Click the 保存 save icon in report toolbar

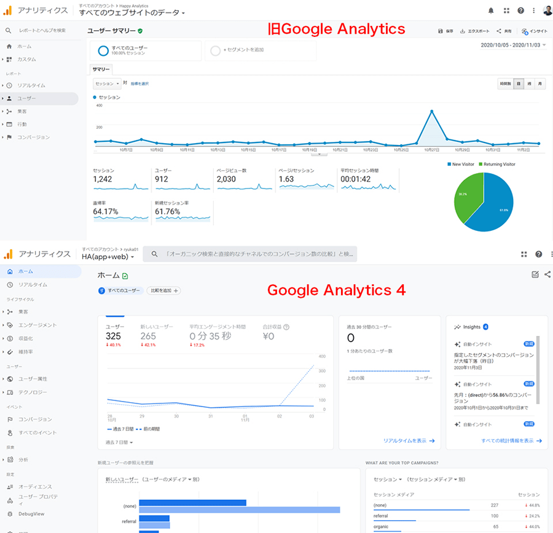coord(440,31)
